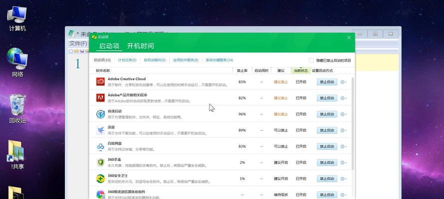Screen dimensions: 444x199
Task: Sort by the 建议 column header
Action: 281,71
